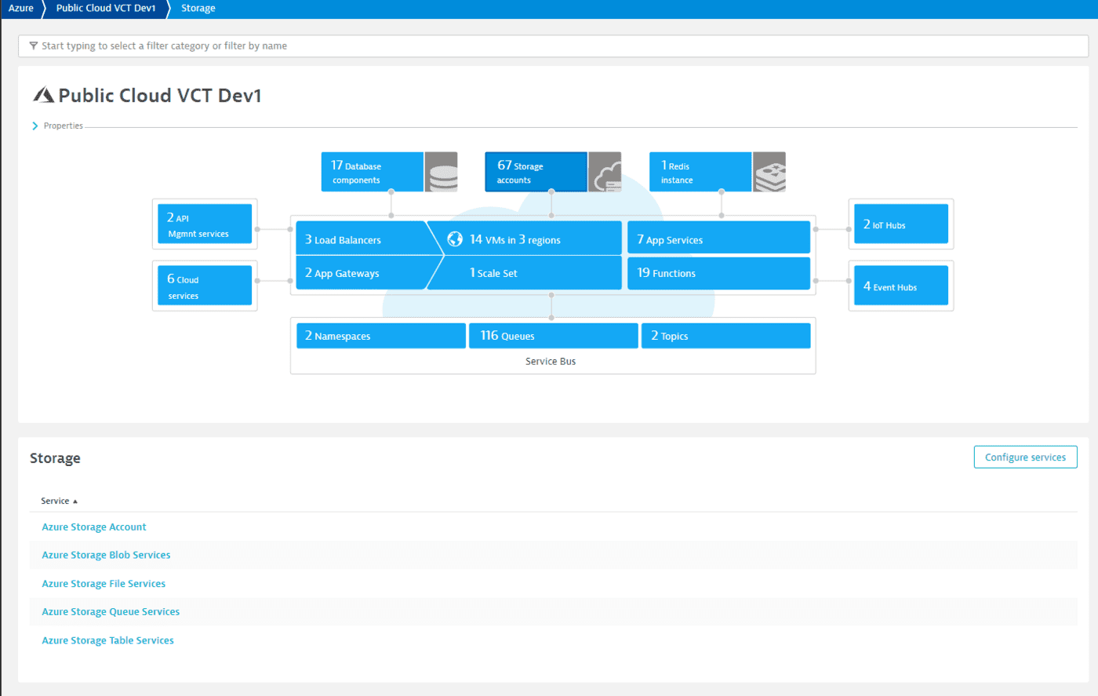Open Azure Storage Account link
Viewport: 1098px width, 696px height.
click(94, 527)
